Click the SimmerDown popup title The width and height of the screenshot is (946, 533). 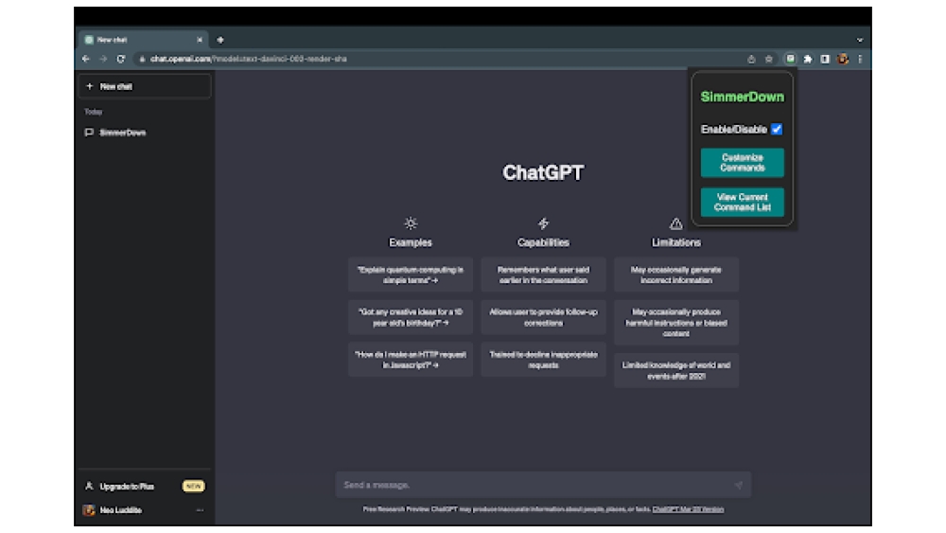tap(742, 97)
